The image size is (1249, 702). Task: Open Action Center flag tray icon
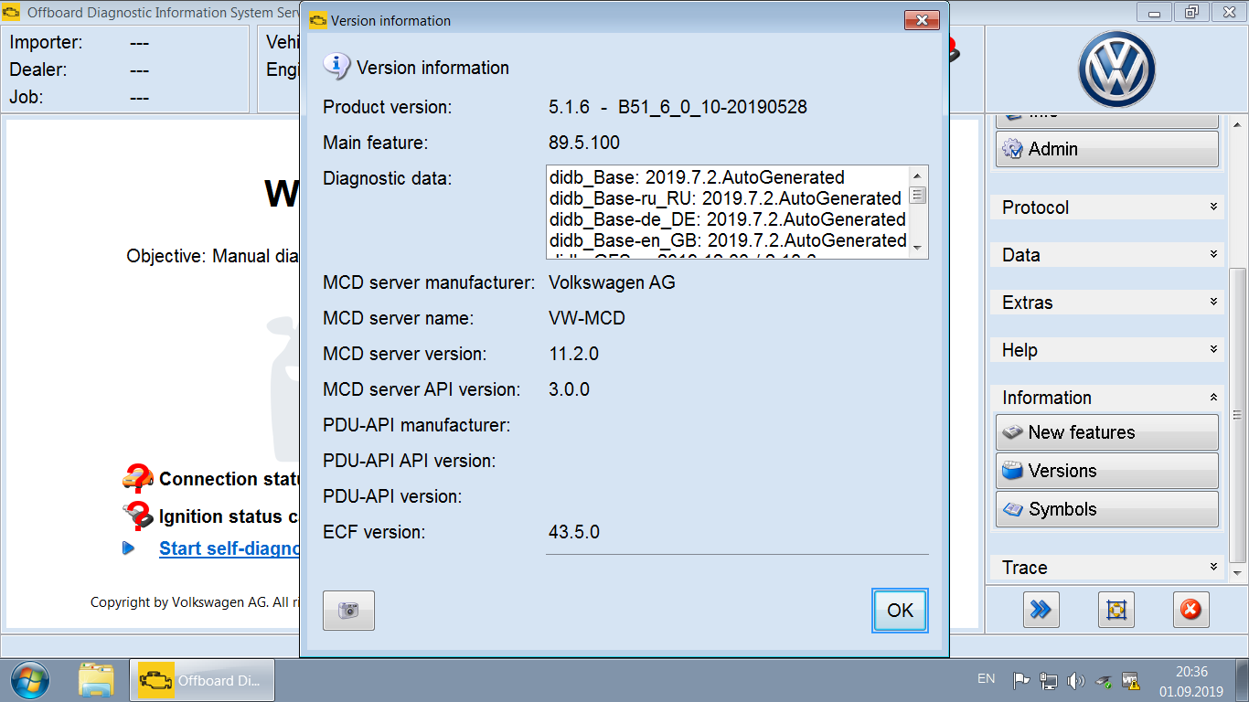(1021, 681)
